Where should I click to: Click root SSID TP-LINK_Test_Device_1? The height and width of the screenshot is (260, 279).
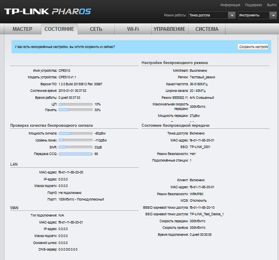[x=207, y=214]
